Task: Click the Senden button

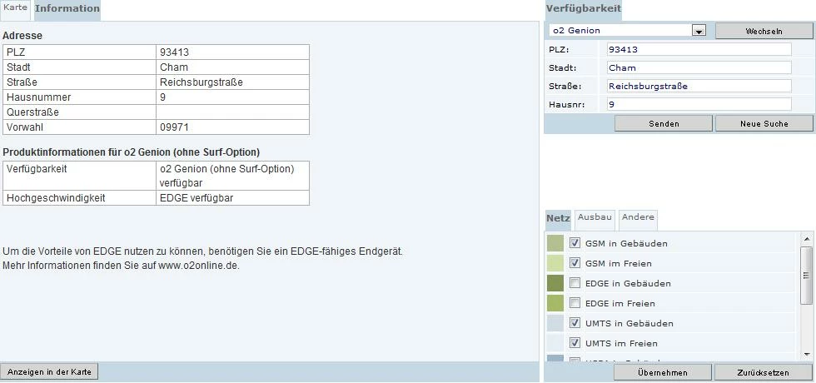Action: click(x=664, y=124)
